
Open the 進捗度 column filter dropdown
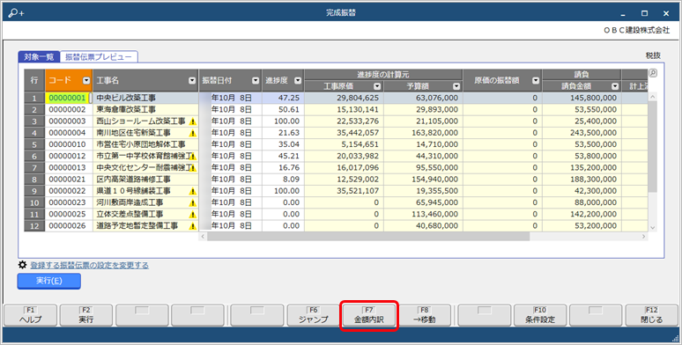pyautogui.click(x=298, y=80)
